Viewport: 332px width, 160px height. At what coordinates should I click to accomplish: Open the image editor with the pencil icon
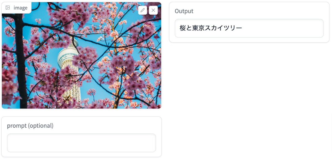pos(142,10)
